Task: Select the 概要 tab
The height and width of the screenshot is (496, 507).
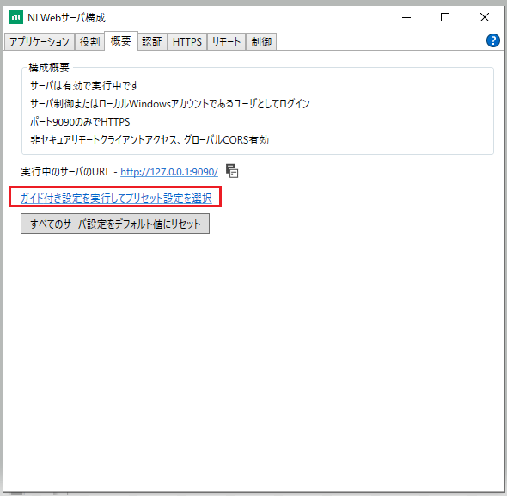Action: pyautogui.click(x=121, y=40)
